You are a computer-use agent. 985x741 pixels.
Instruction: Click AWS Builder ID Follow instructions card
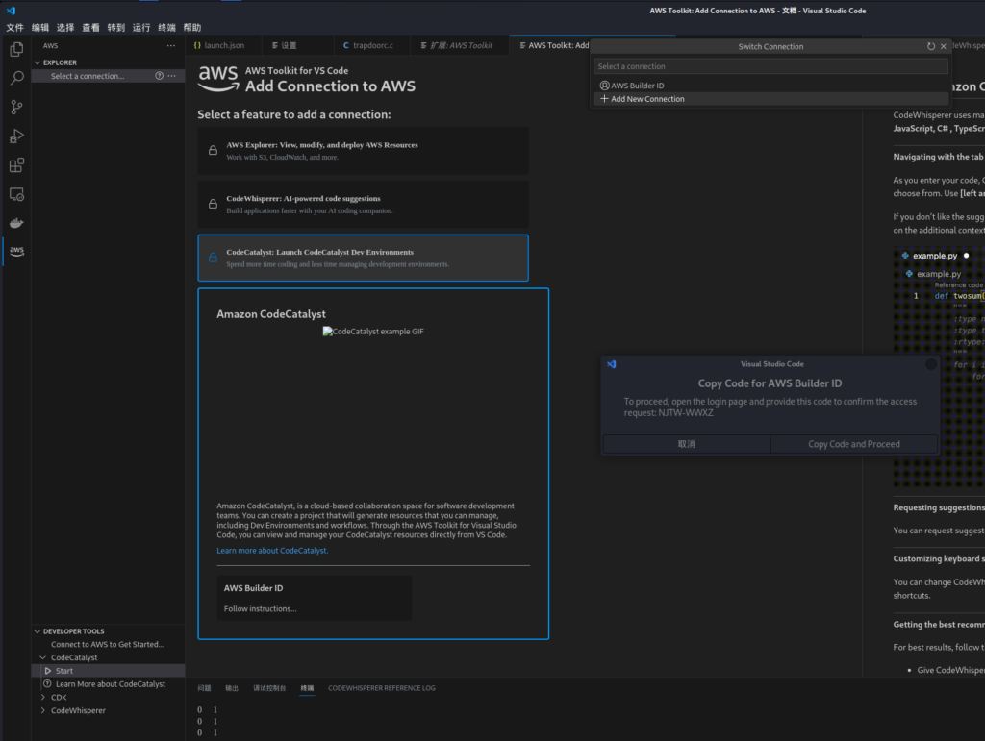coord(315,598)
